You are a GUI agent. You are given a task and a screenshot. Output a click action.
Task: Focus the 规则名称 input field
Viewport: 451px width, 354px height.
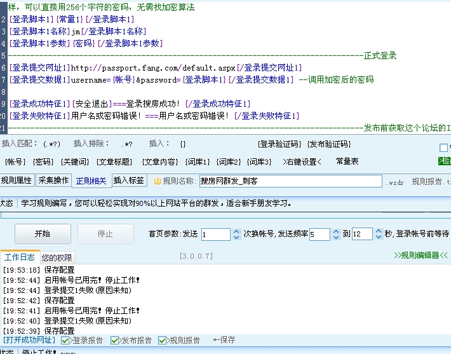291,181
